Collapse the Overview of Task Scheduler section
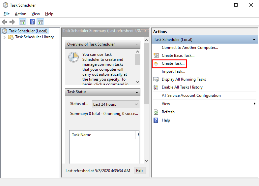The width and height of the screenshot is (259, 186). [x=136, y=44]
